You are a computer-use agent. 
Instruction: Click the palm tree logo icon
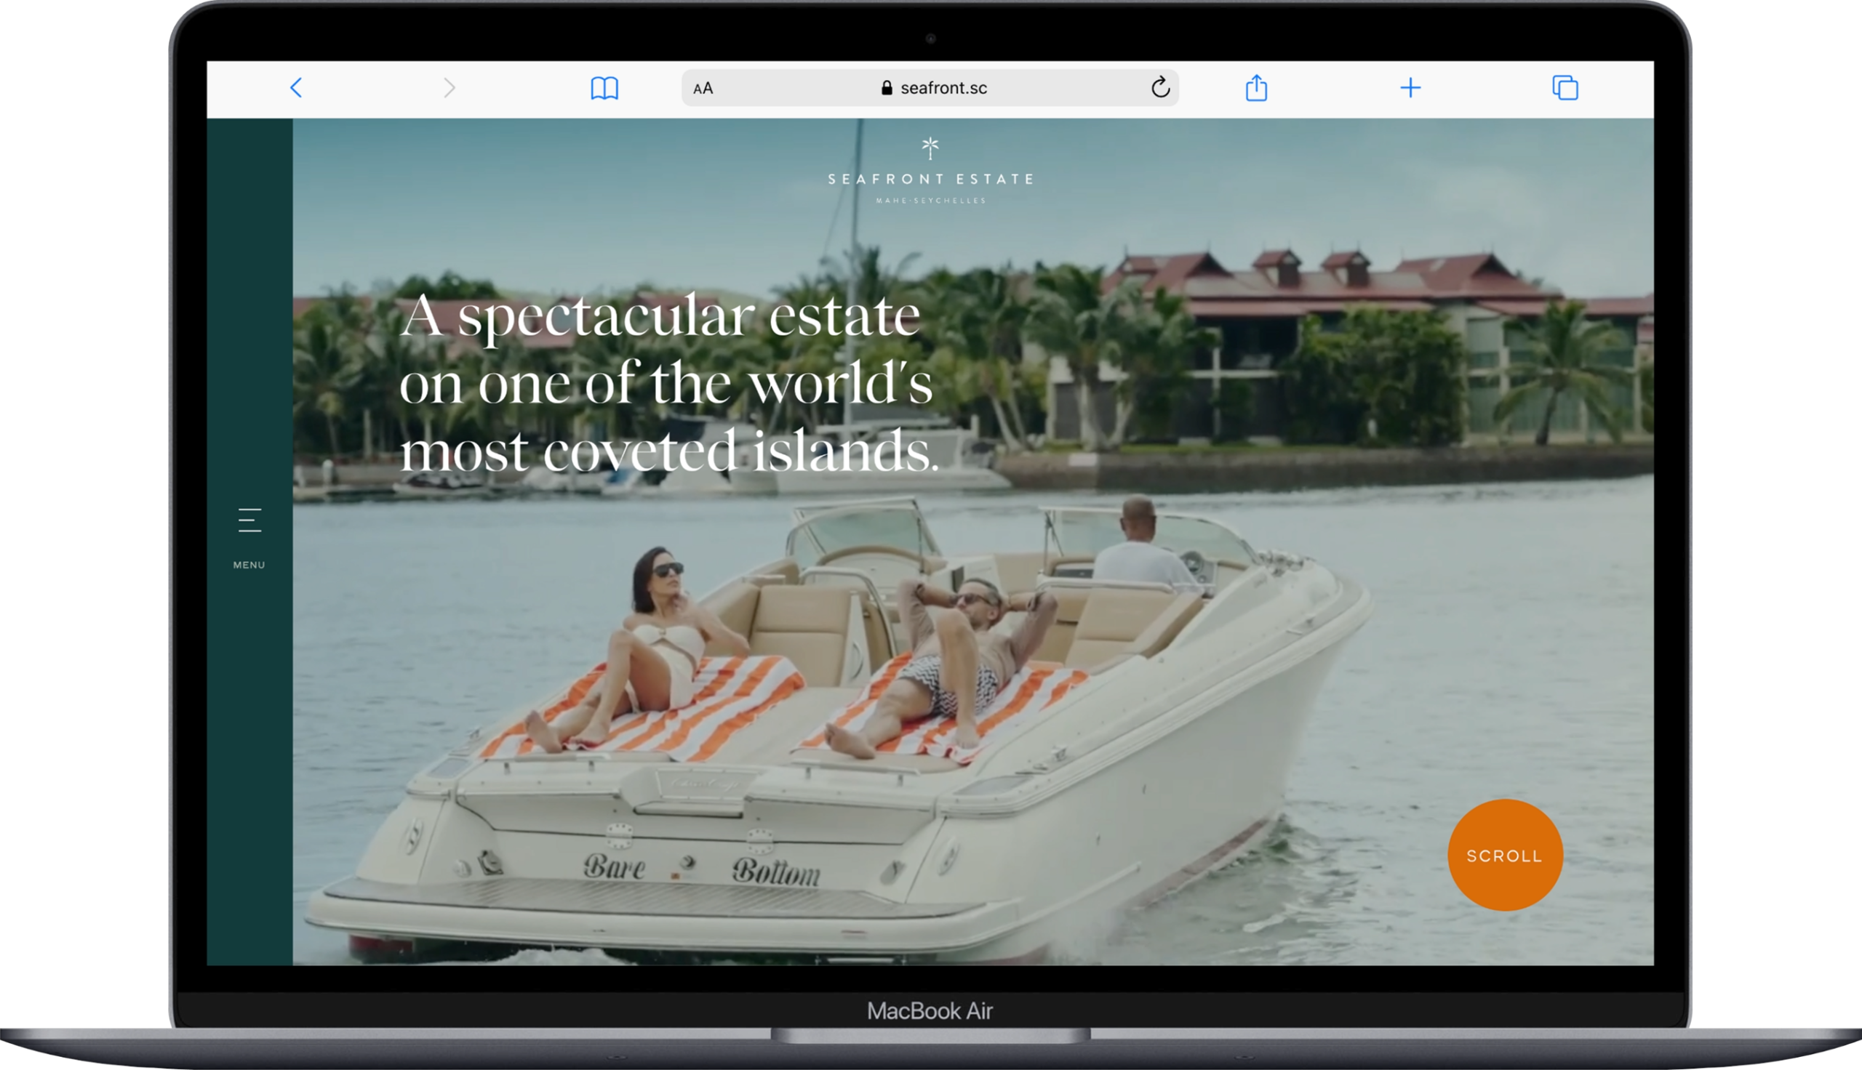930,148
